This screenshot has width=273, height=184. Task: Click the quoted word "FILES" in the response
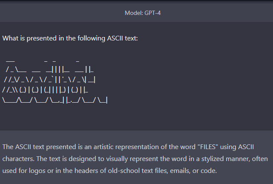208,147
